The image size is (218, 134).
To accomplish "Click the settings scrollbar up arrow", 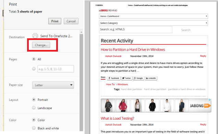I will pos(81,32).
